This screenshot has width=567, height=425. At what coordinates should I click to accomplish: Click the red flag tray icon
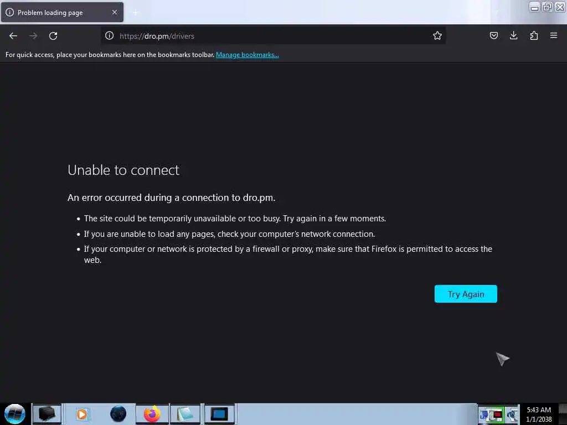pyautogui.click(x=497, y=414)
